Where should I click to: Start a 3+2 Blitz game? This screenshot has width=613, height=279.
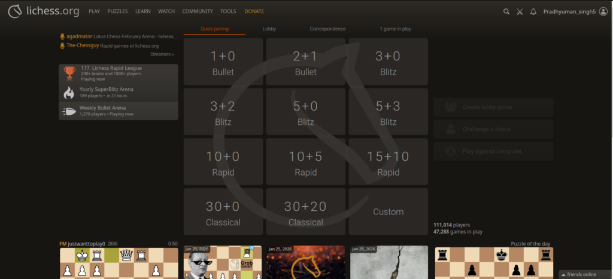tap(223, 112)
